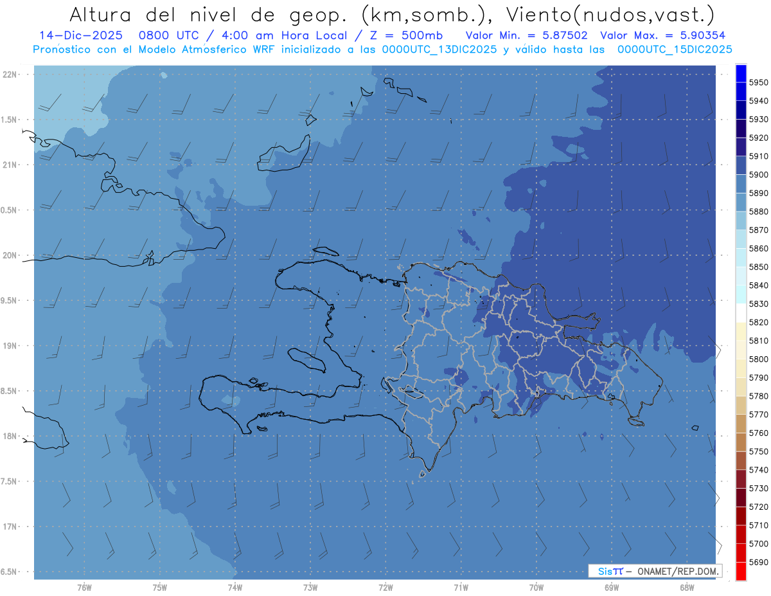Image resolution: width=771 pixels, height=596 pixels.
Task: Click the 18N latitude axis label
Action: pyautogui.click(x=9, y=437)
